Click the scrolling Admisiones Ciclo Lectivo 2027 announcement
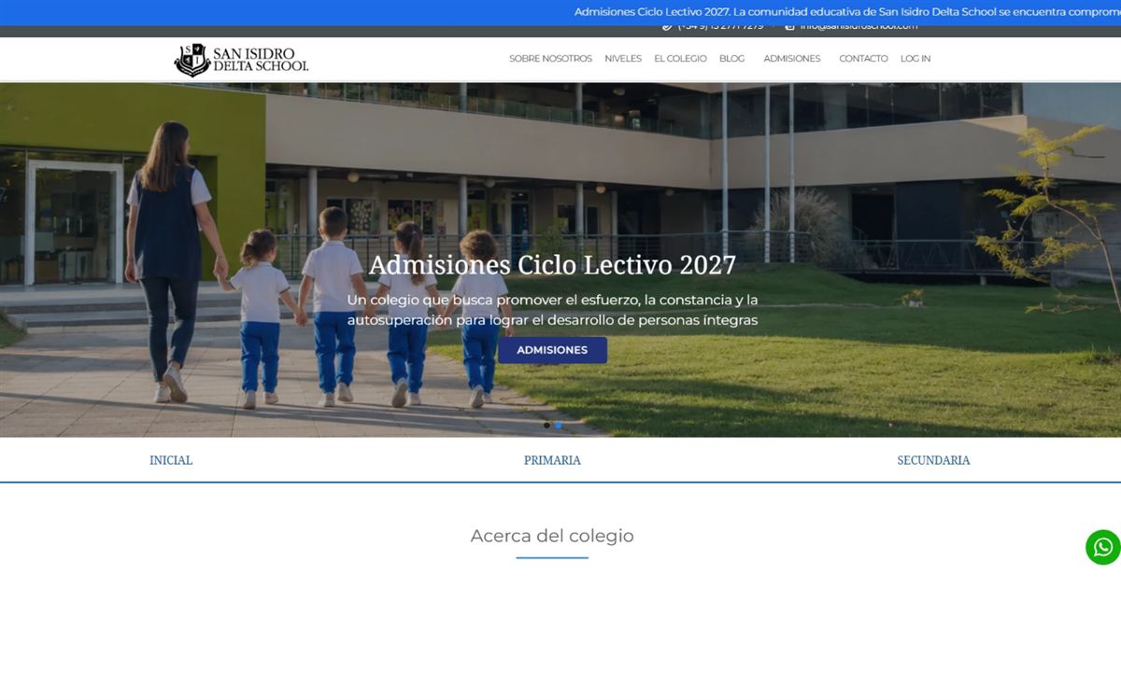 (x=847, y=12)
